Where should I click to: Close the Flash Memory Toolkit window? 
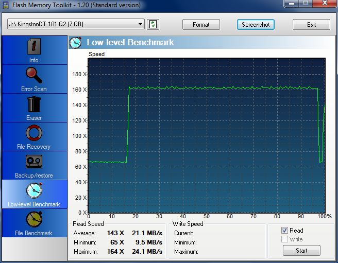coord(325,3)
